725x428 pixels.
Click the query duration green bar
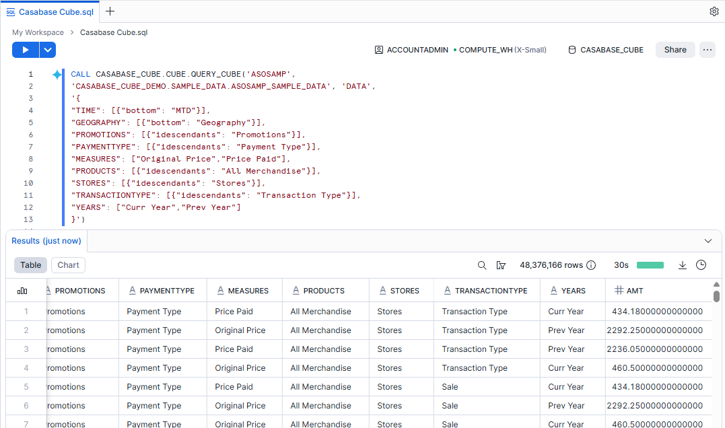pos(650,265)
